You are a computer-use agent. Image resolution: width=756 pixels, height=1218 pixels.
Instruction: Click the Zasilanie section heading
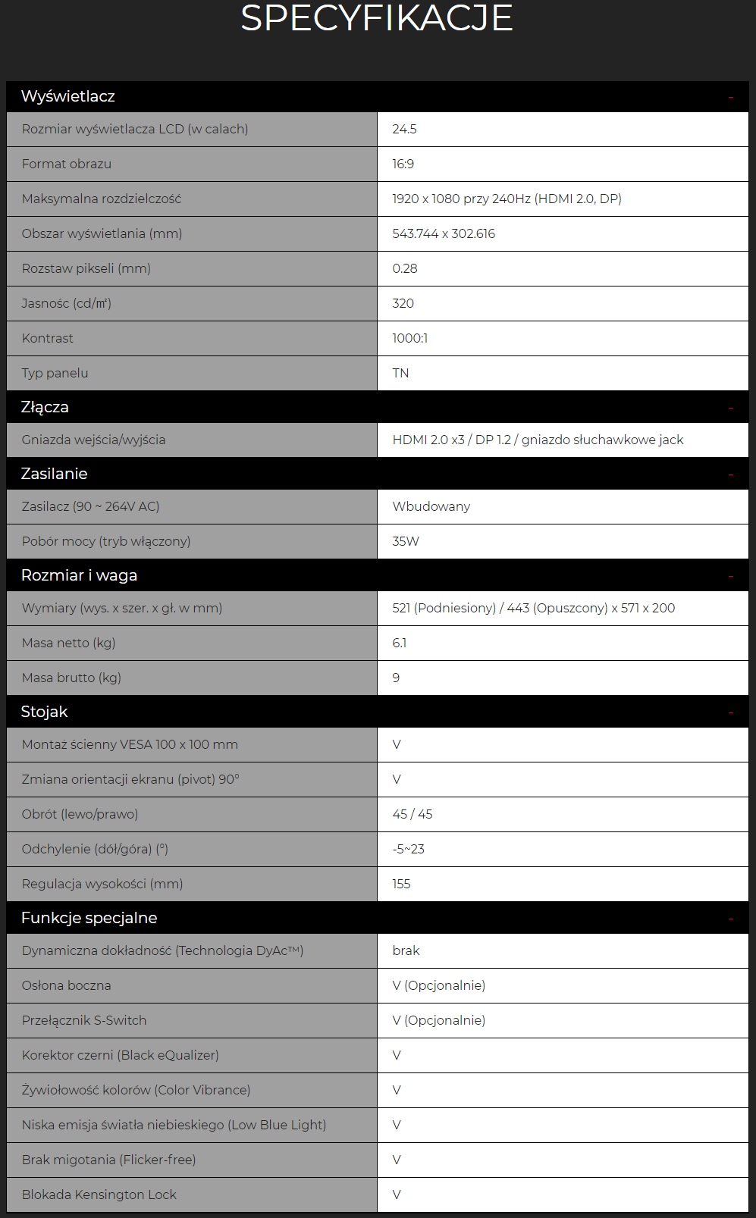(54, 474)
